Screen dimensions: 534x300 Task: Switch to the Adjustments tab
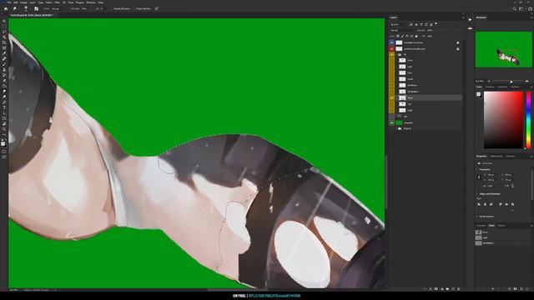[x=496, y=156]
